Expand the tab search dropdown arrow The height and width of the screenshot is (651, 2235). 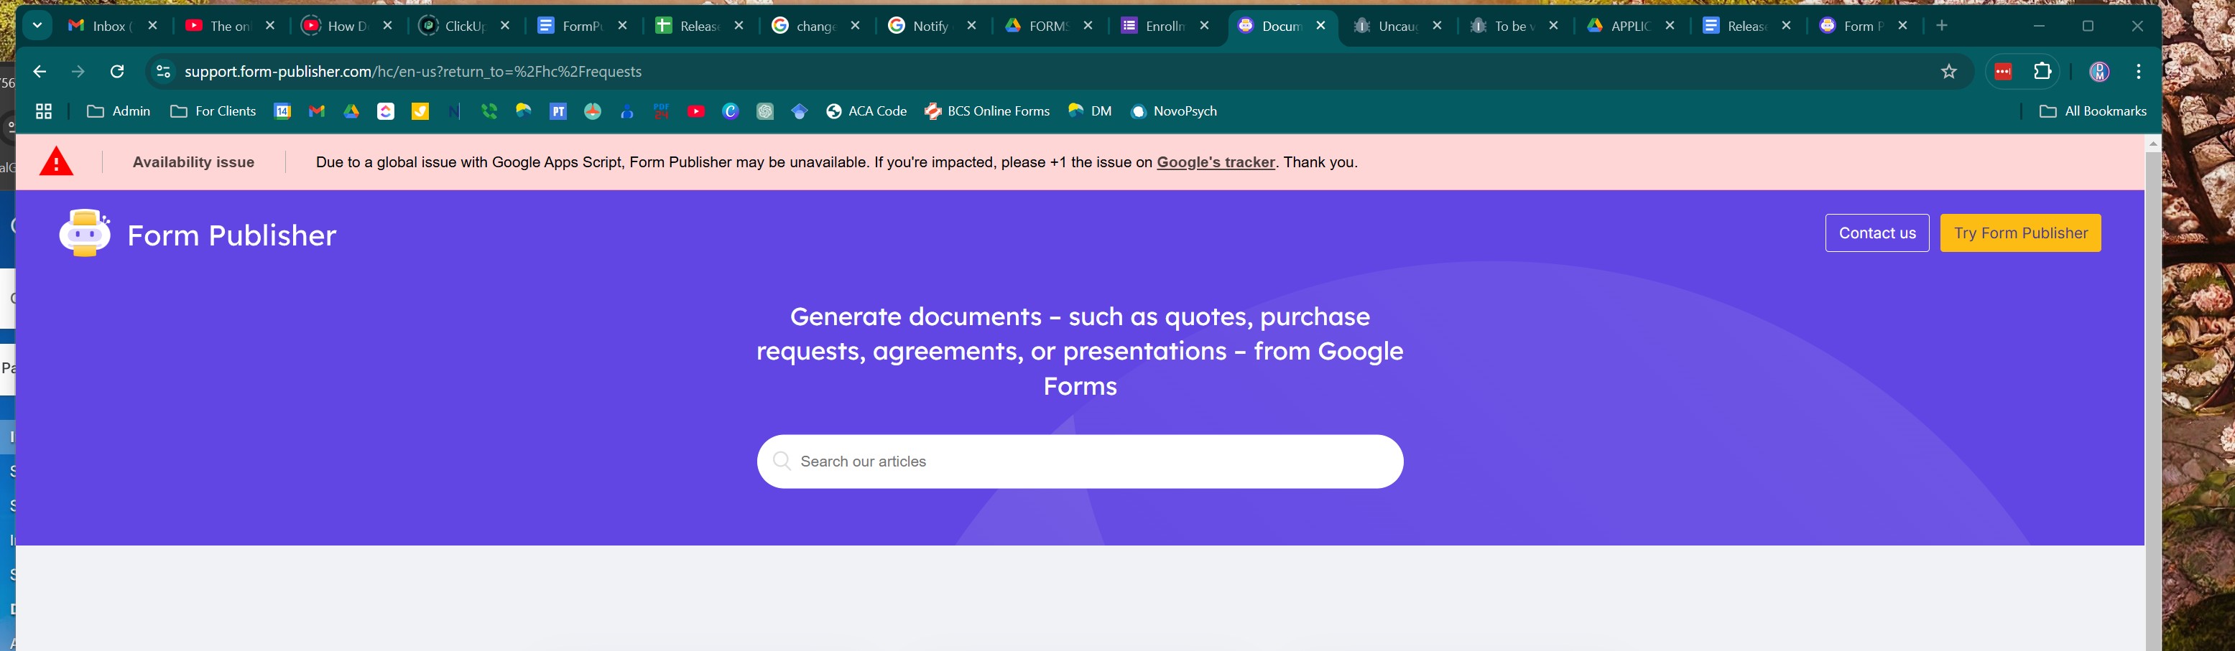coord(37,26)
